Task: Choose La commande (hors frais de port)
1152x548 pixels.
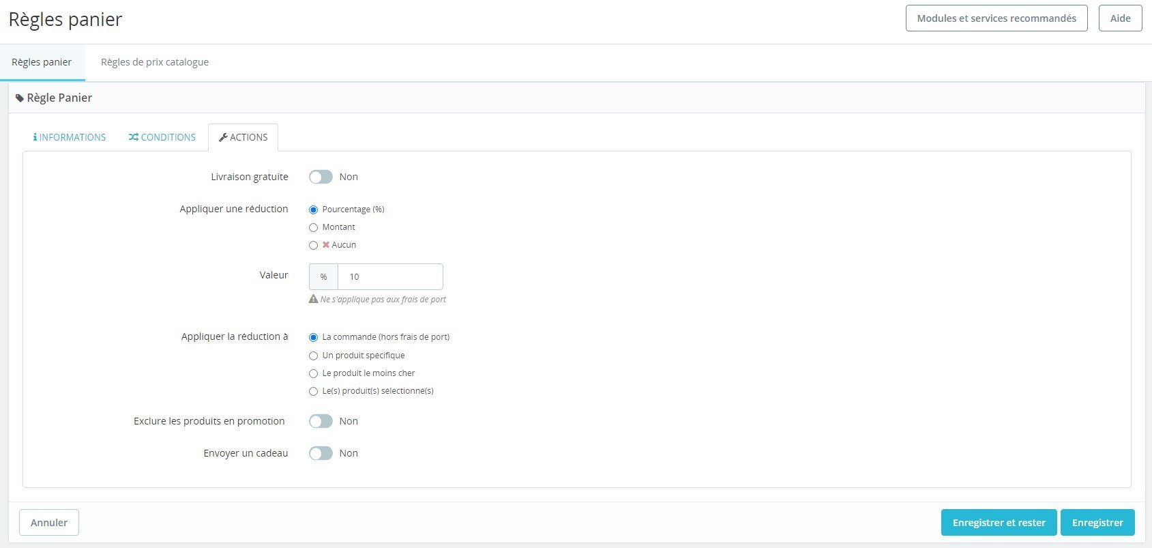Action: (x=313, y=337)
